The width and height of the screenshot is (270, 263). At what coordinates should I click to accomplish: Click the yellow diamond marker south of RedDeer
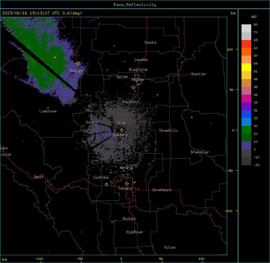click(x=133, y=88)
